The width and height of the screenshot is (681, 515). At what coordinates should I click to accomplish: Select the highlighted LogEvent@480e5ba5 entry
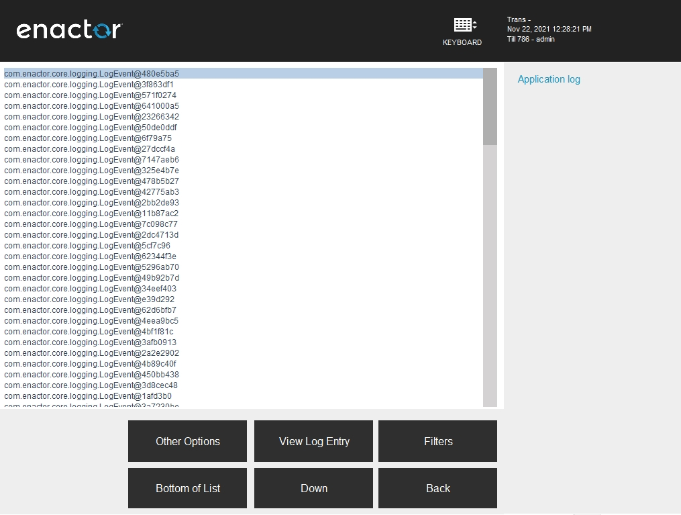point(91,73)
